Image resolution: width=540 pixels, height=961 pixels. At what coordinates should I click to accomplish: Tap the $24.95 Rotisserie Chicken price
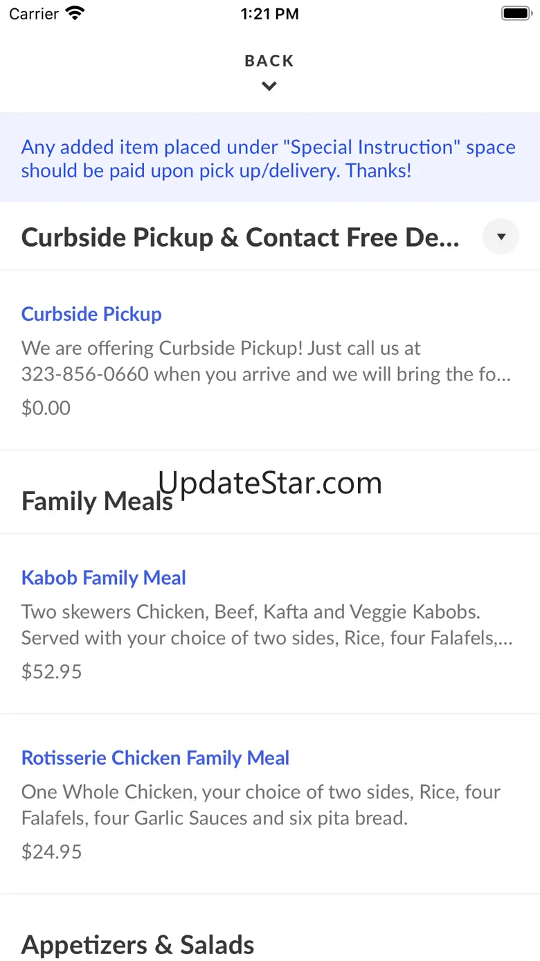51,852
